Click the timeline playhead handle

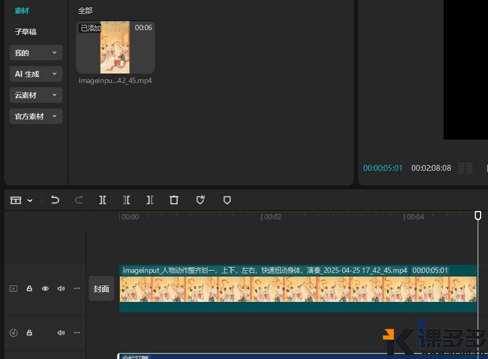pyautogui.click(x=478, y=215)
